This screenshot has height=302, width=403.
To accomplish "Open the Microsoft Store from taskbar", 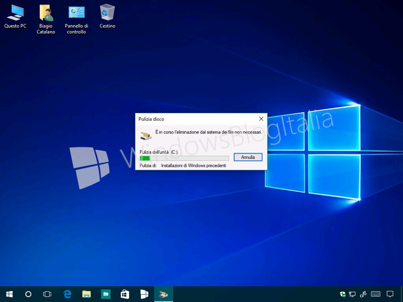I will coord(125,294).
